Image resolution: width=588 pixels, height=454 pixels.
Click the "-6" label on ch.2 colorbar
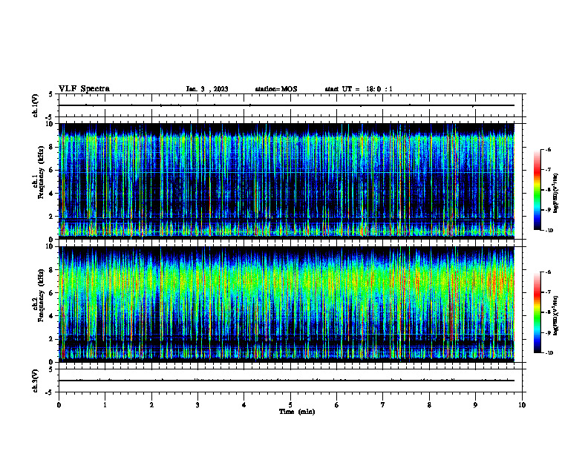point(548,272)
